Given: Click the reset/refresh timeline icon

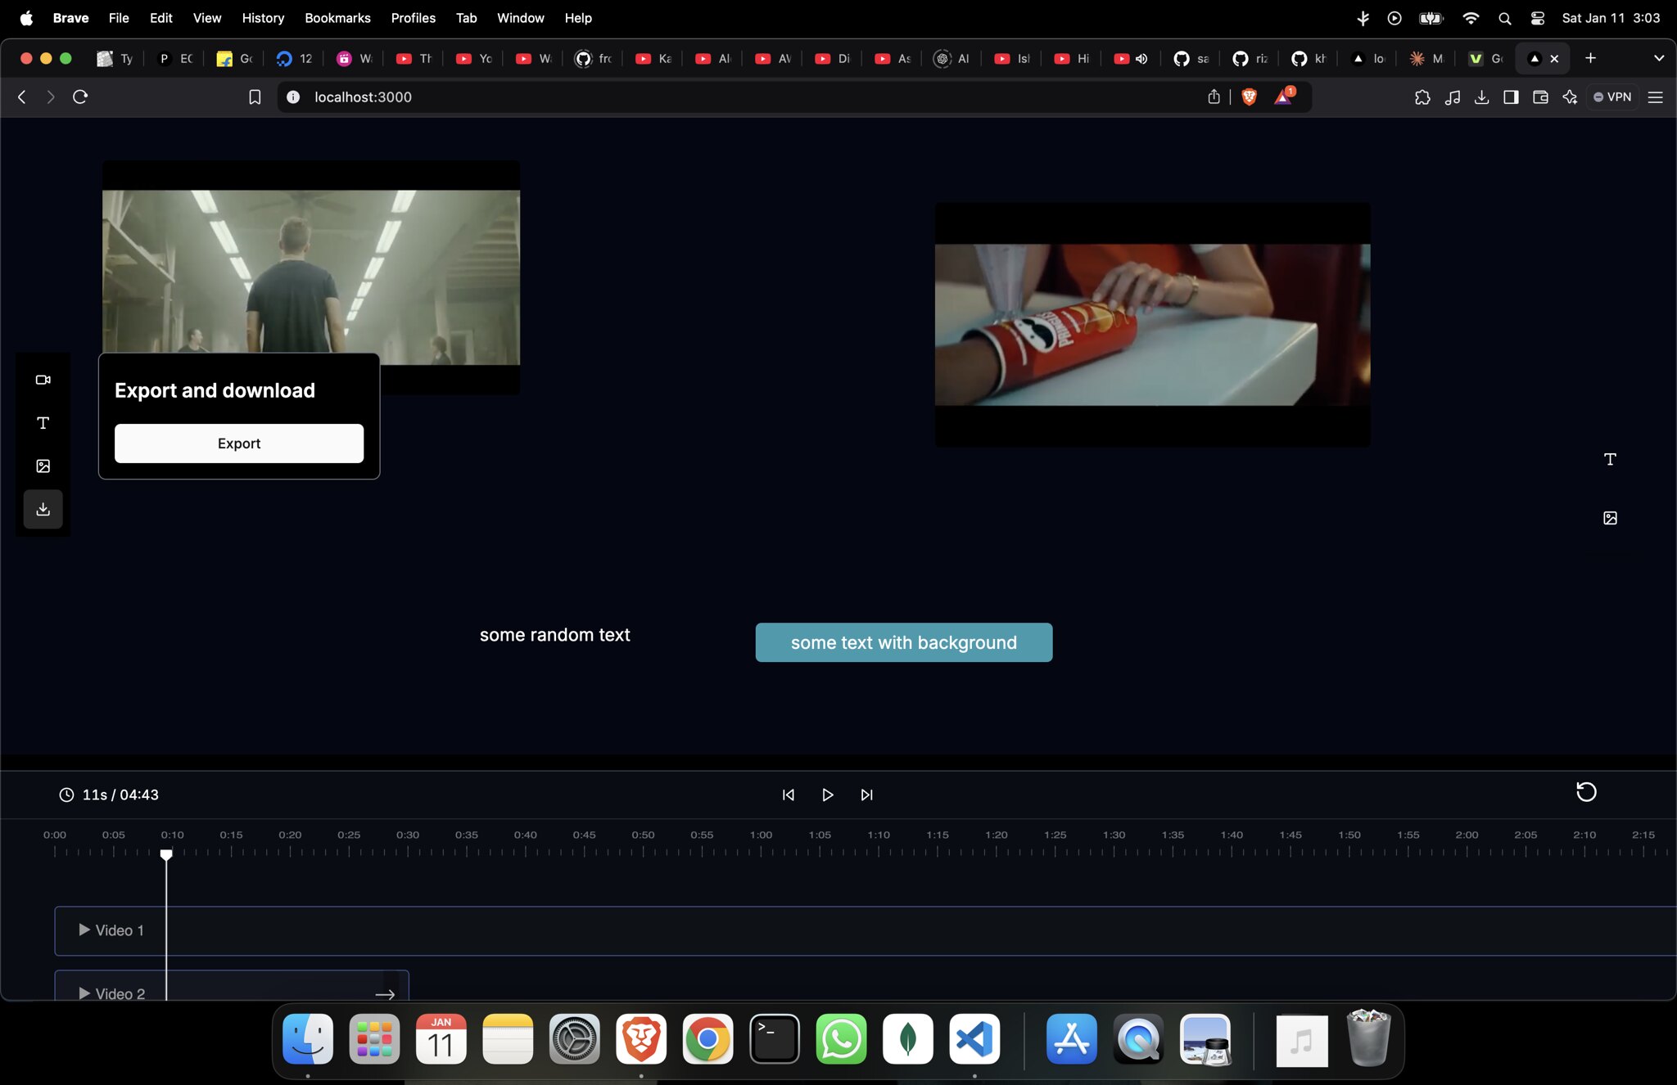Looking at the screenshot, I should (x=1585, y=792).
